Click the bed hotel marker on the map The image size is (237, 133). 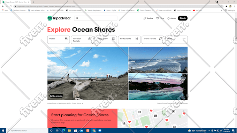(155, 116)
